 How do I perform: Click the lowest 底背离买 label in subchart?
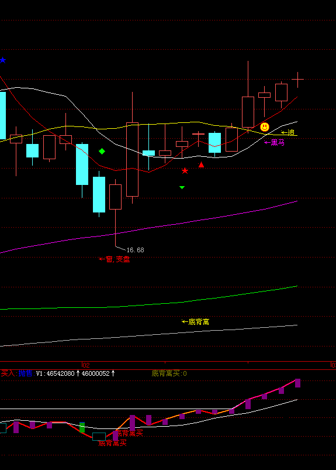coord(113,443)
